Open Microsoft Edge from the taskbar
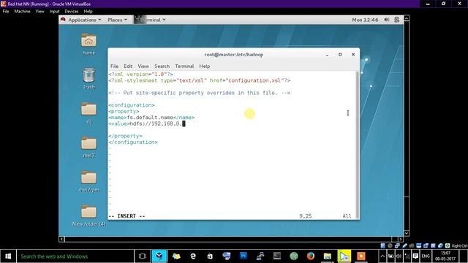468x263 pixels. (x=193, y=256)
